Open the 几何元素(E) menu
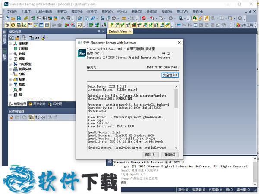Viewport: 259px width, 194px height. pos(44,12)
